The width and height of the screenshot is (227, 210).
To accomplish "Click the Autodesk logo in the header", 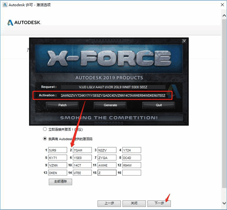I will coord(24,22).
